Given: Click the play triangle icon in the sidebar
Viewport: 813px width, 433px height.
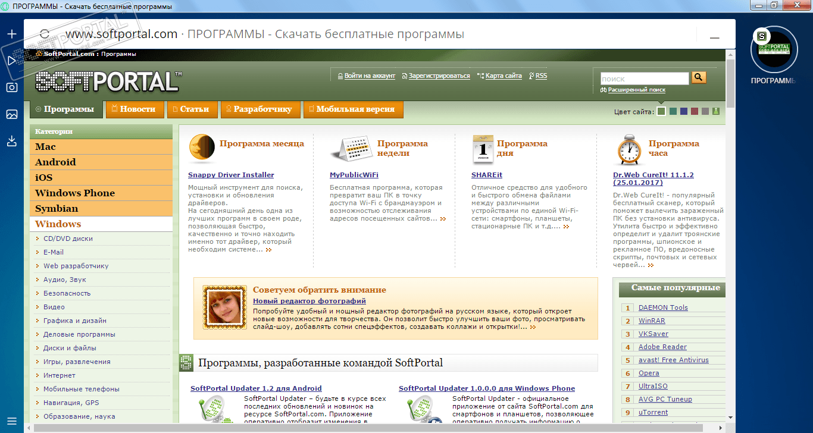Looking at the screenshot, I should [x=12, y=61].
